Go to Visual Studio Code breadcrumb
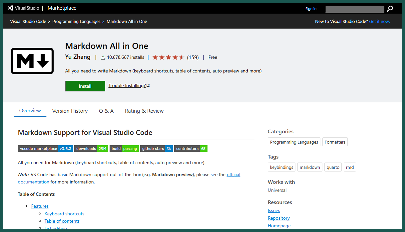 [28, 21]
